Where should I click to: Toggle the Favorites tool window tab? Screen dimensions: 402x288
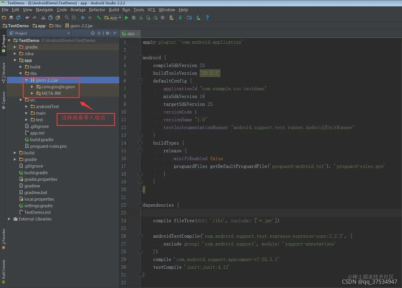[3, 239]
